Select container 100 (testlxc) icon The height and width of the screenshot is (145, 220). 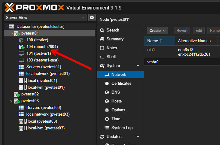21,40
